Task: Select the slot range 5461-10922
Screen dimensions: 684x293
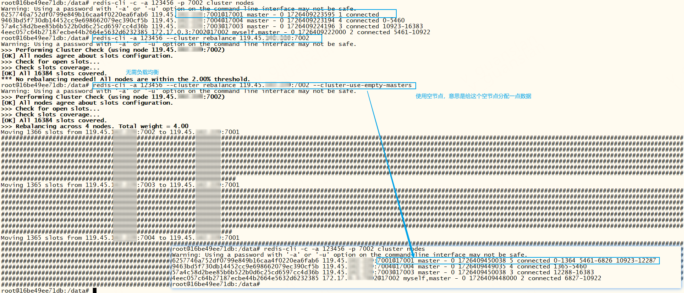Action: click(412, 32)
